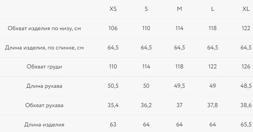253x132 pixels.
Task: Select the 'Длина рукава' row label
Action: (44, 86)
